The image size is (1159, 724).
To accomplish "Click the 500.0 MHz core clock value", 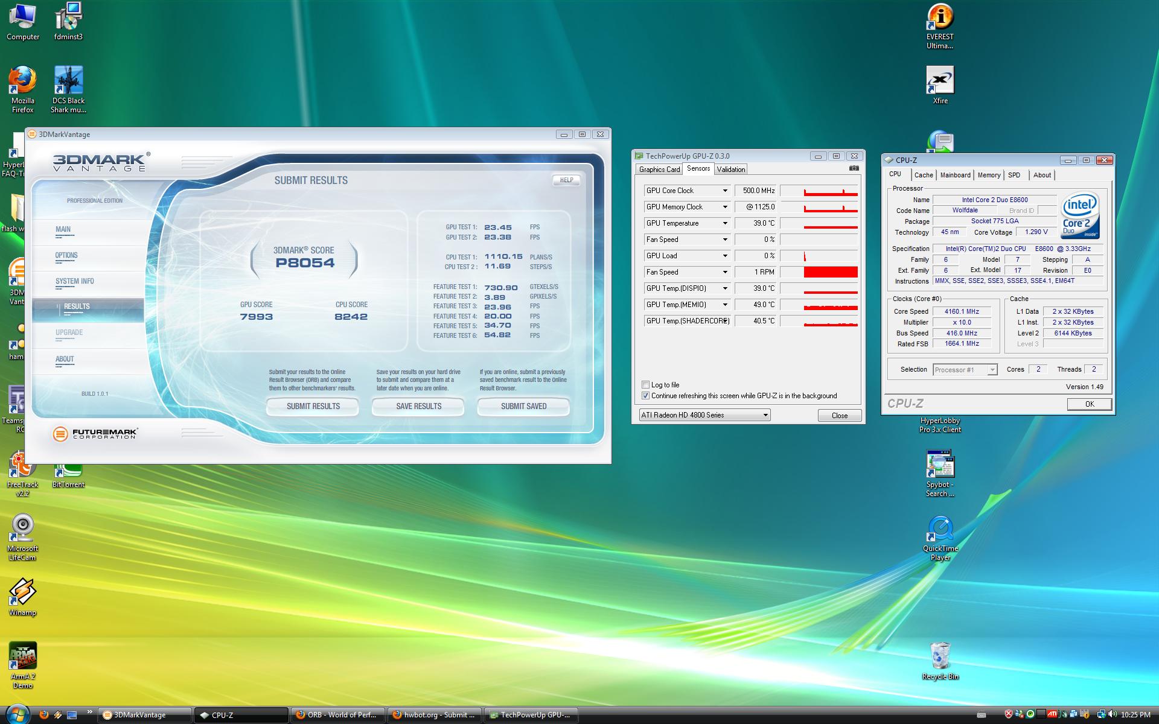I will [755, 191].
